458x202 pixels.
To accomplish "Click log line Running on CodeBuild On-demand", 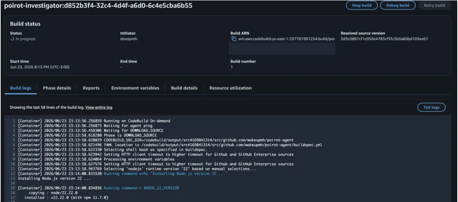I will click(x=94, y=121).
